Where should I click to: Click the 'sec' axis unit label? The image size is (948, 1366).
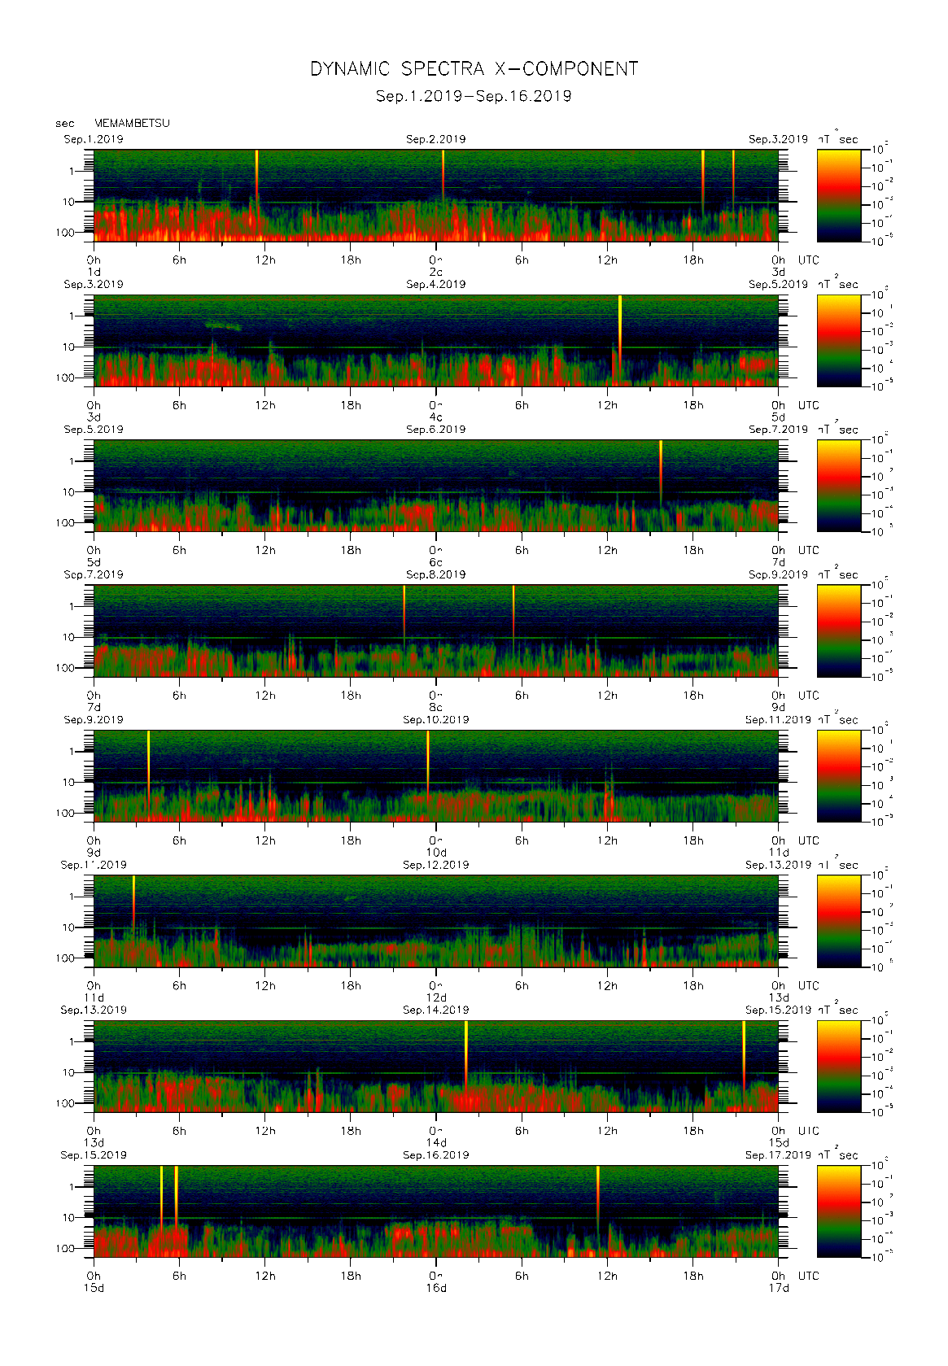pyautogui.click(x=65, y=124)
